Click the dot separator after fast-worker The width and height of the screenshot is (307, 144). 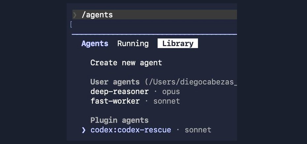coord(147,101)
